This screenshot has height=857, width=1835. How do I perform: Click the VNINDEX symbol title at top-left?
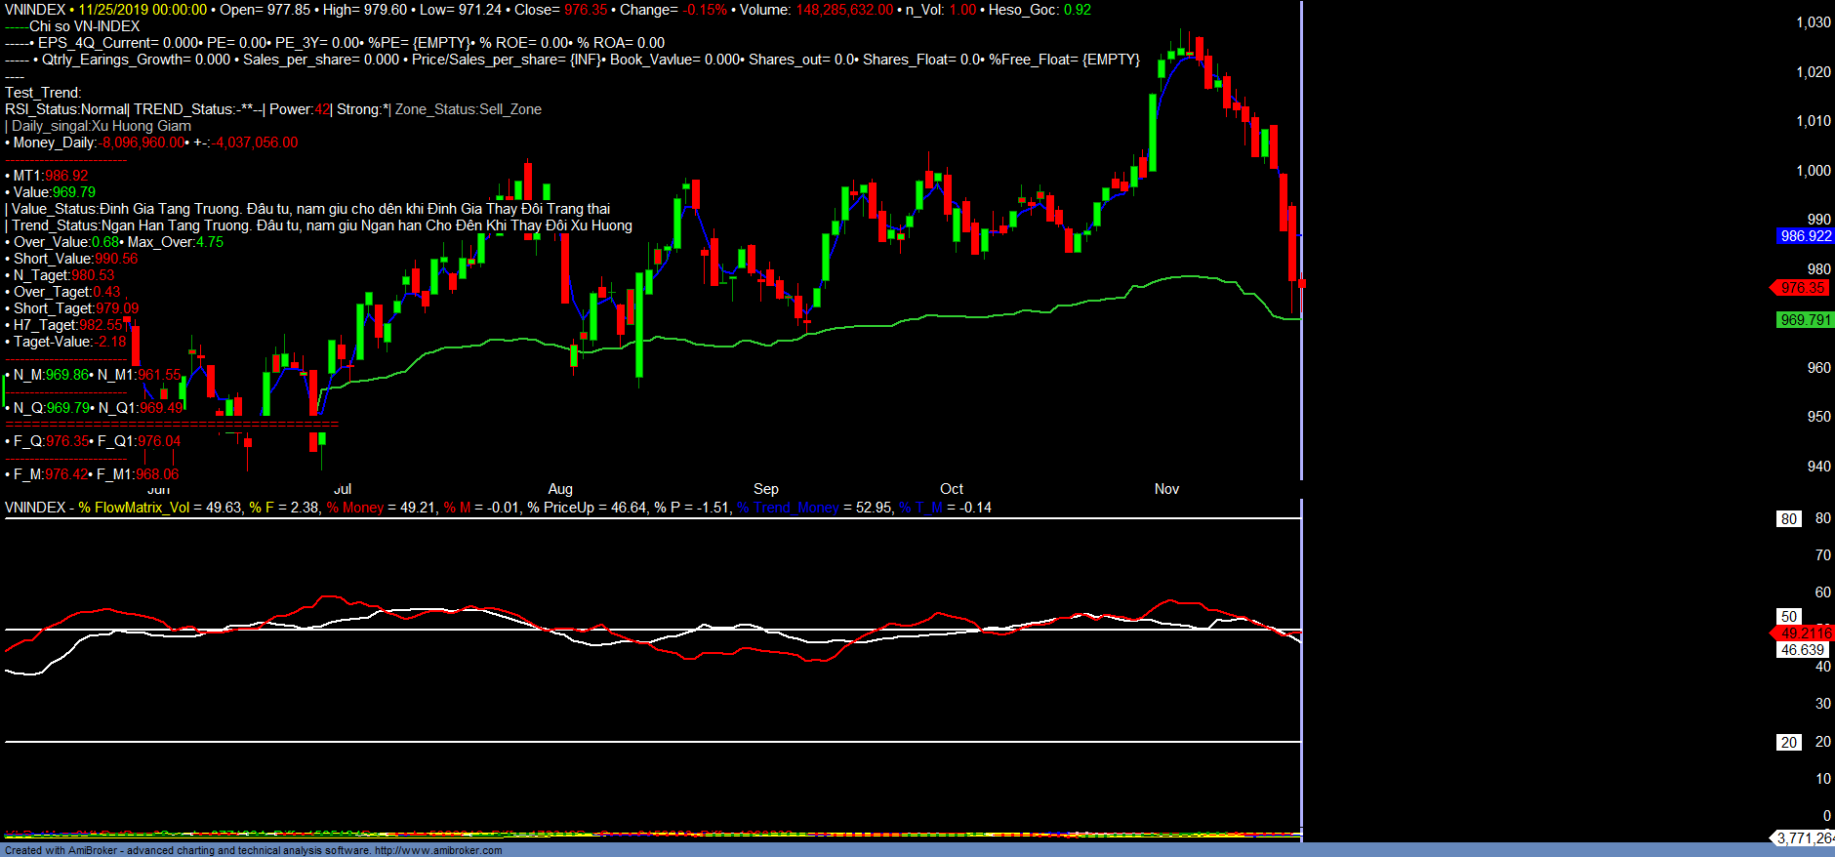coord(34,10)
